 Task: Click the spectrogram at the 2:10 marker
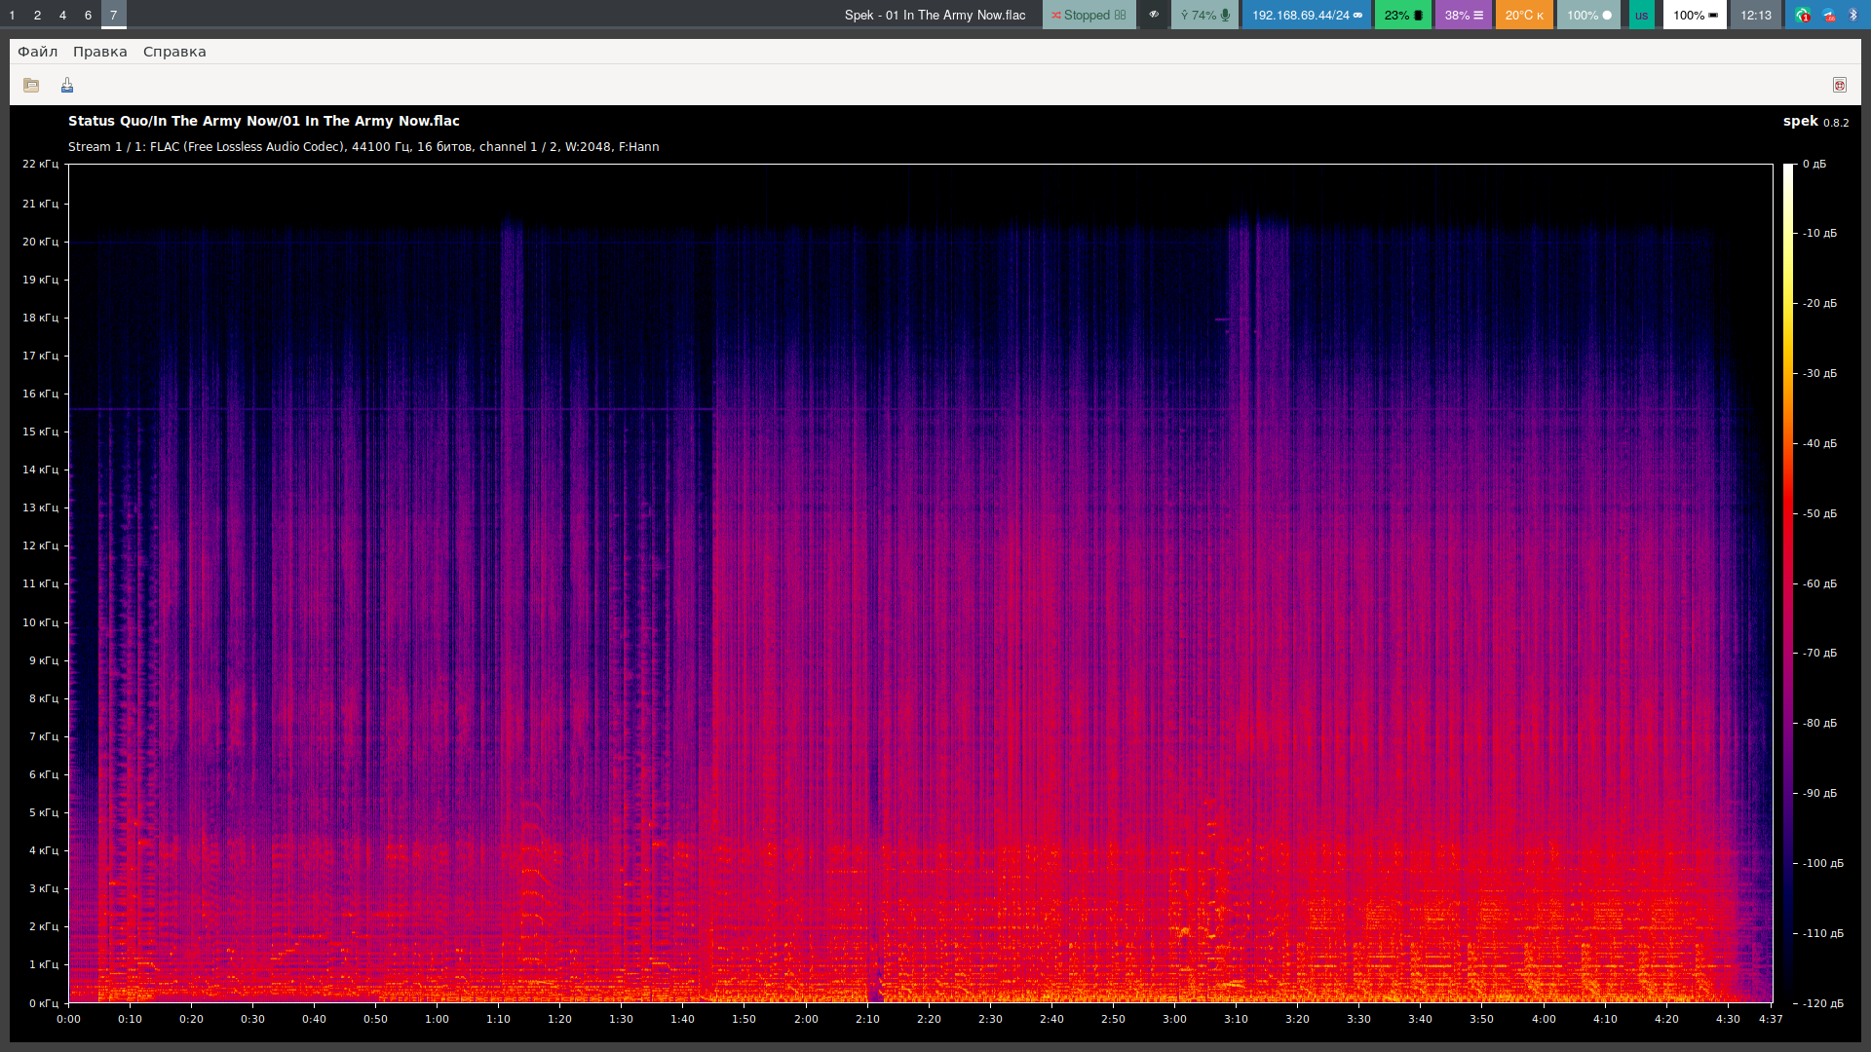pyautogui.click(x=867, y=582)
